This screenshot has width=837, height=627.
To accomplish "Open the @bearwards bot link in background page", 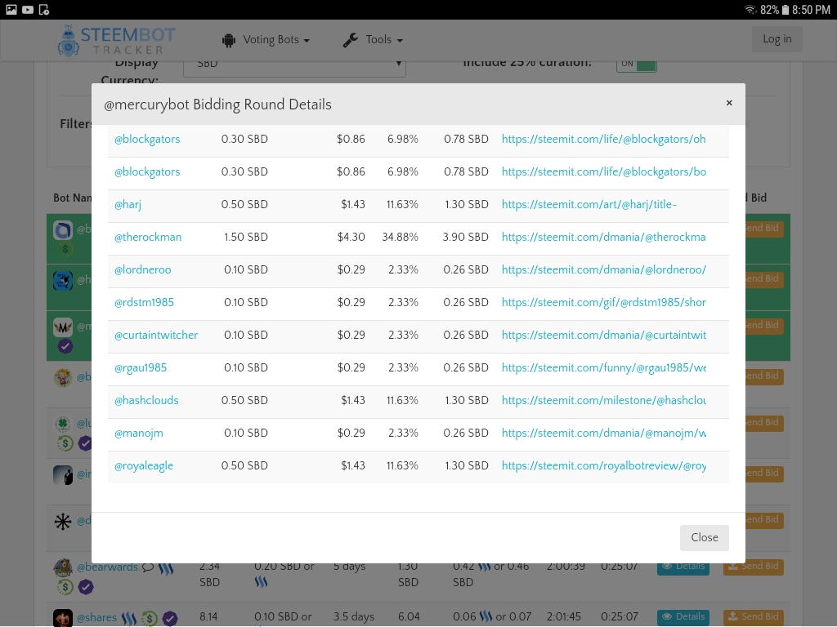I will [107, 567].
